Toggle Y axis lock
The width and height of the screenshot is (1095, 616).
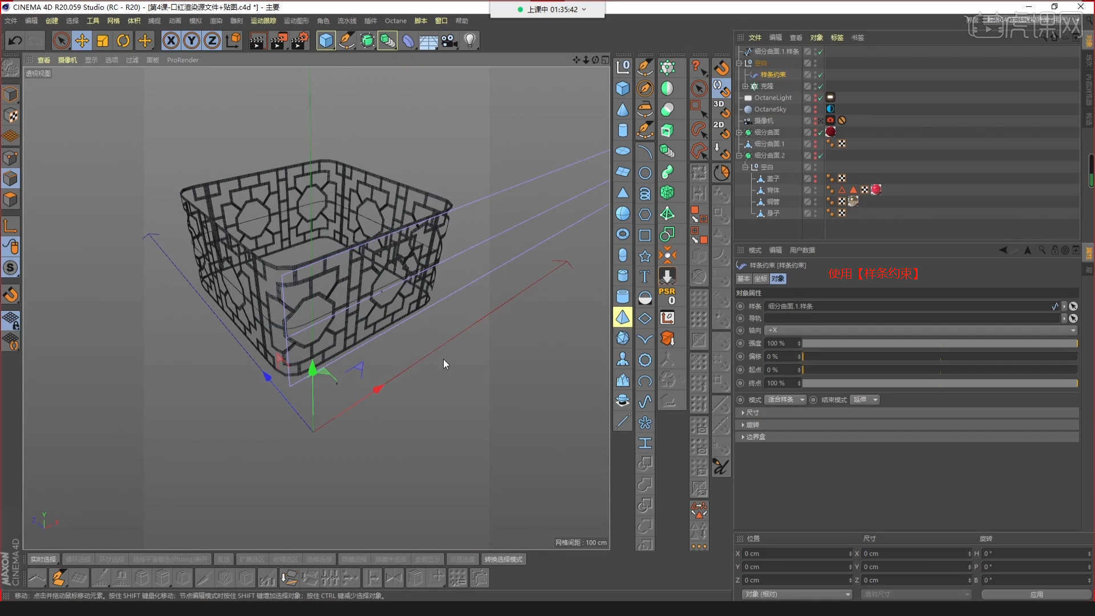coord(192,40)
